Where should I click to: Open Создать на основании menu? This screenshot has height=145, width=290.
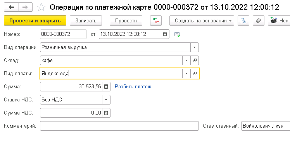[202, 20]
